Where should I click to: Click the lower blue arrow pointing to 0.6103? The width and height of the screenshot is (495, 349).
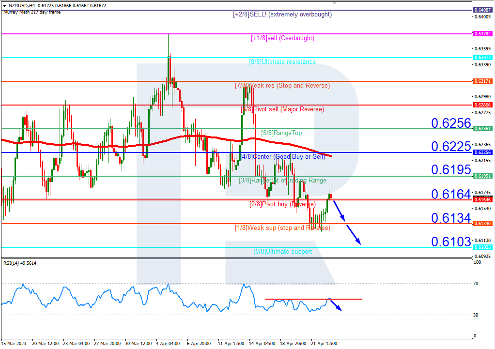tap(353, 237)
